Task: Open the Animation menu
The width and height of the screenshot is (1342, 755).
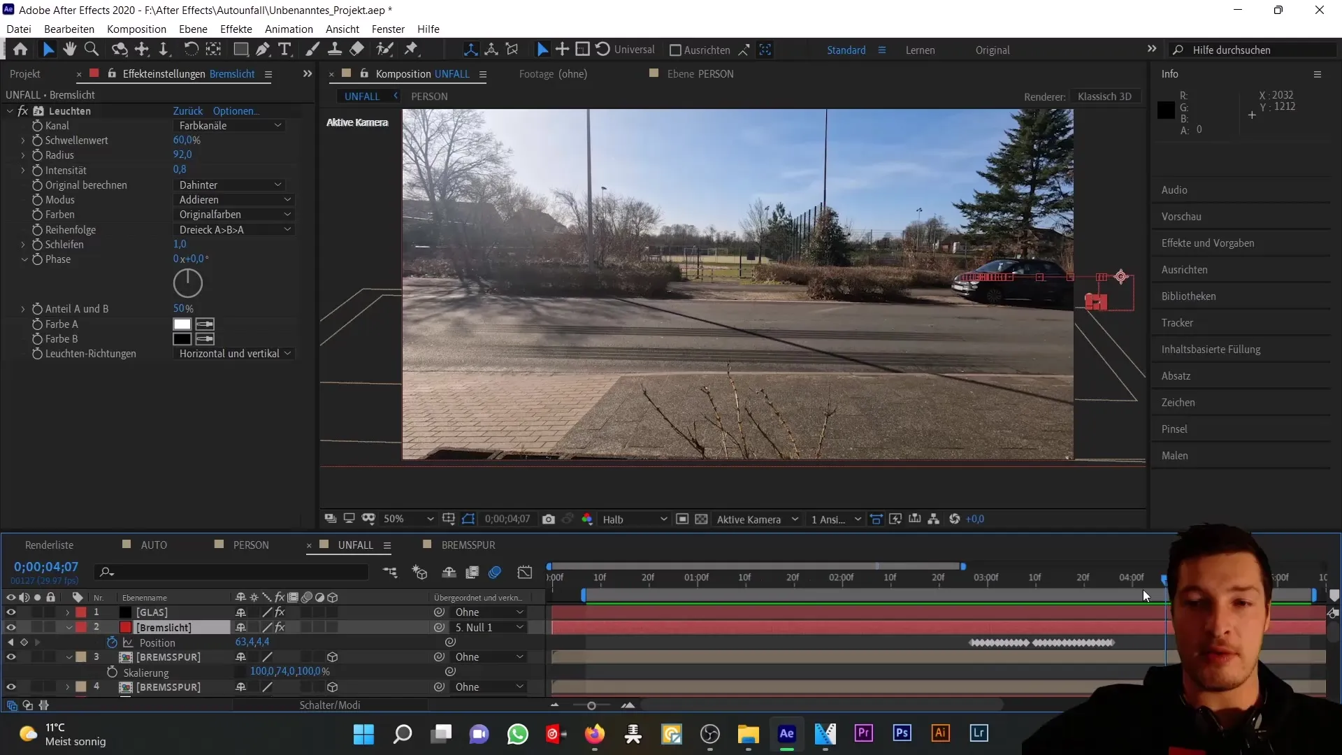Action: click(x=289, y=29)
